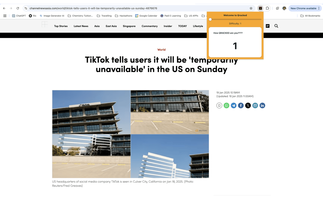
Task: Click the 'Welcome to Qracked' title
Action: point(235,15)
